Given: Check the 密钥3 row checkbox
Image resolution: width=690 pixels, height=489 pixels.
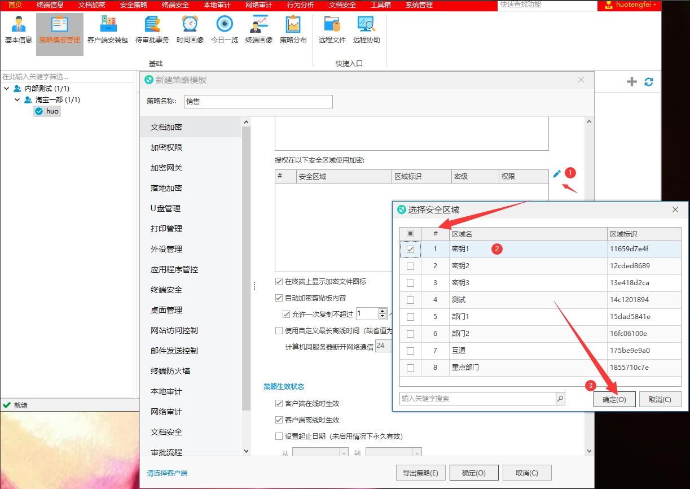Looking at the screenshot, I should (411, 283).
